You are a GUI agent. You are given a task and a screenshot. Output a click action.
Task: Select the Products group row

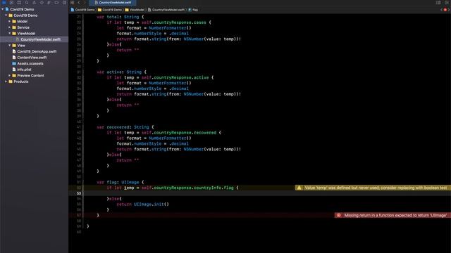click(35, 82)
